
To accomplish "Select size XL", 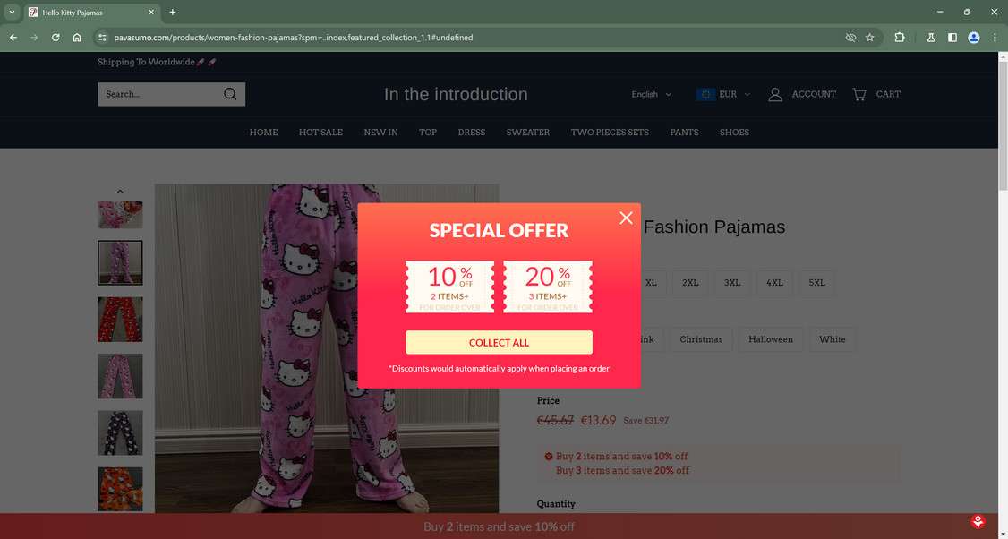I will tap(652, 282).
